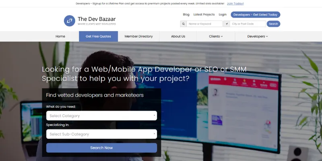The image size is (322, 161).
Task: Open the Member Directory tab
Action: (138, 36)
